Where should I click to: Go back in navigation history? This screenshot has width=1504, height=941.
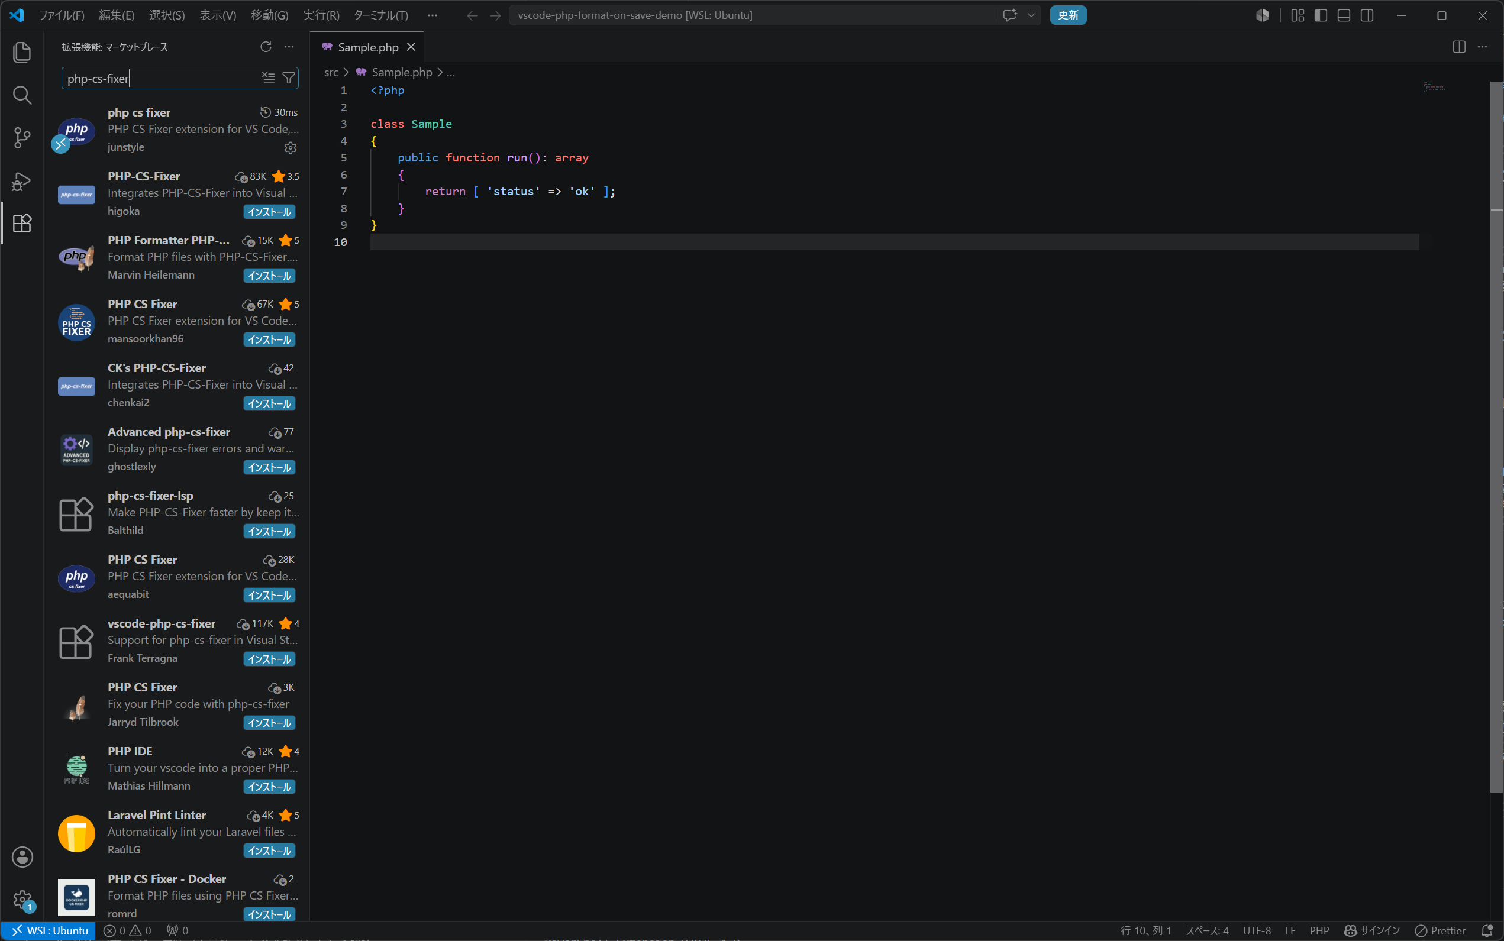pyautogui.click(x=473, y=15)
